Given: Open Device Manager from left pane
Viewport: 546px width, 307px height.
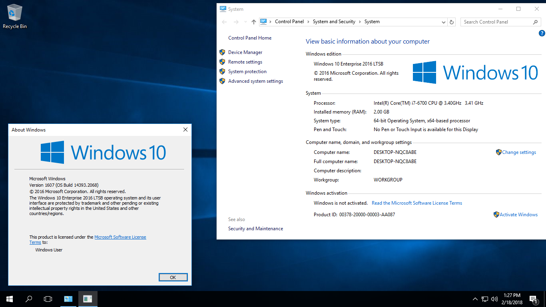Looking at the screenshot, I should tap(245, 52).
